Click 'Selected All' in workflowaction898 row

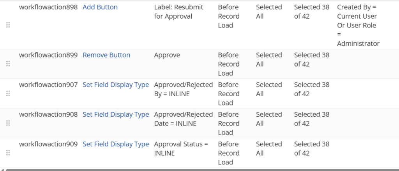269,12
